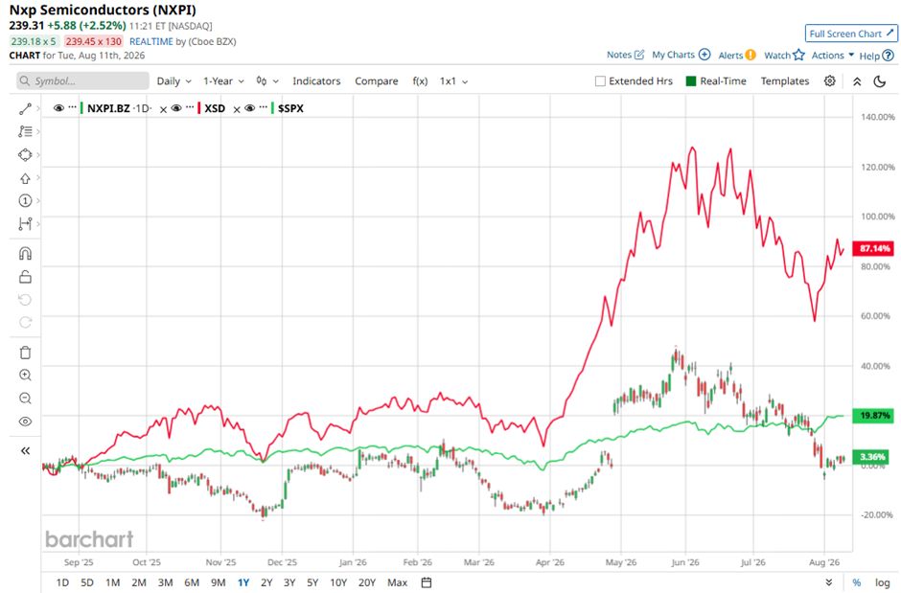Open the Indicators menu

[x=316, y=80]
